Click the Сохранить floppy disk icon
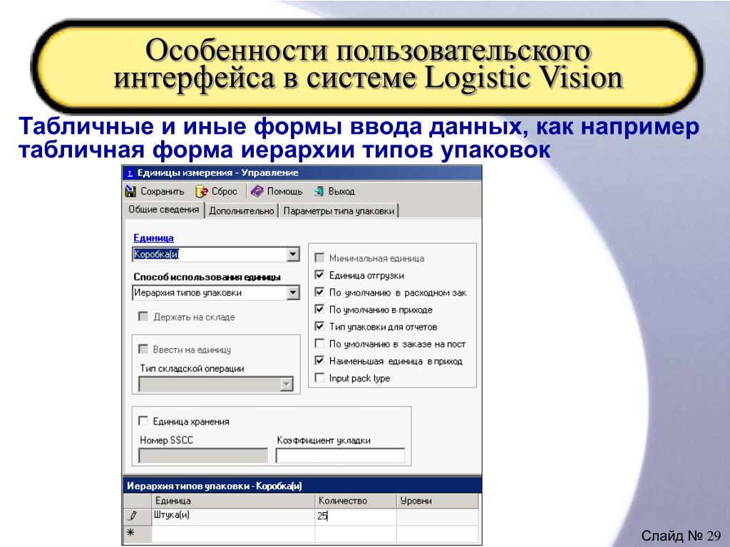Image resolution: width=730 pixels, height=547 pixels. [131, 191]
